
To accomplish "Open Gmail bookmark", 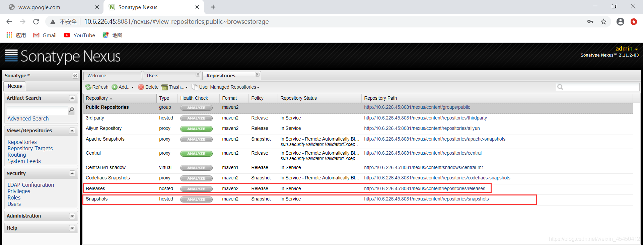I will pos(45,35).
